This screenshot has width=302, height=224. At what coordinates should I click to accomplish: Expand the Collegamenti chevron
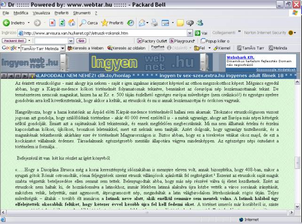pos(239,32)
